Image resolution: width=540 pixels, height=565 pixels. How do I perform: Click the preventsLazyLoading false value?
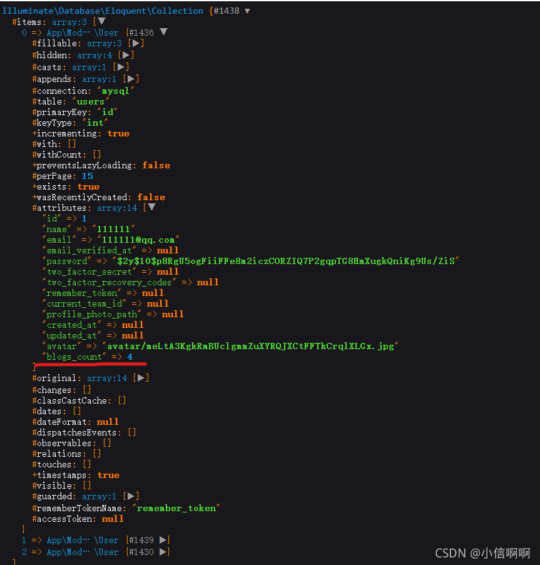(156, 165)
